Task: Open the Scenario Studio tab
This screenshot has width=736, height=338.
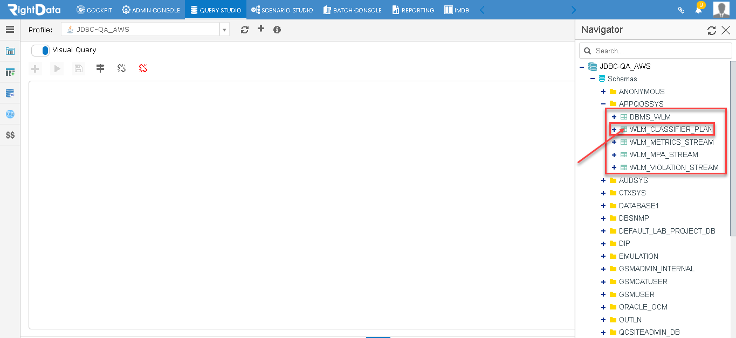Action: [282, 10]
